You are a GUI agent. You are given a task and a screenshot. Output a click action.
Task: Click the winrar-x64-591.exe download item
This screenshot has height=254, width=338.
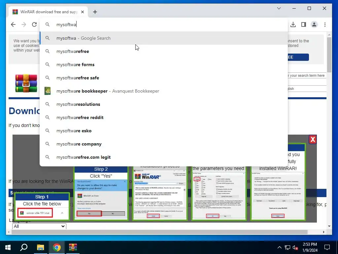(35, 213)
